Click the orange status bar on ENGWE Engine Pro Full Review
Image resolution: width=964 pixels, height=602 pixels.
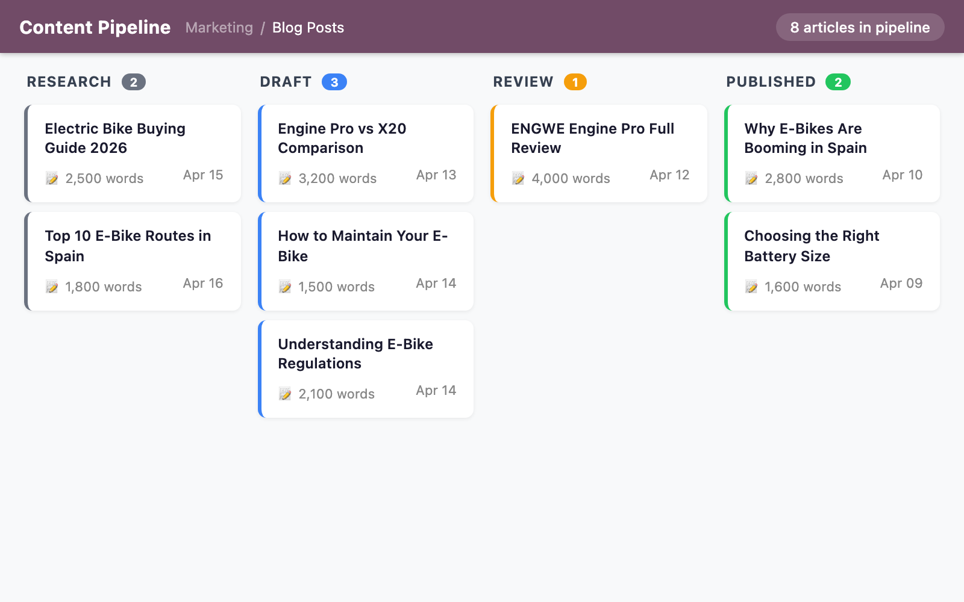click(x=493, y=154)
